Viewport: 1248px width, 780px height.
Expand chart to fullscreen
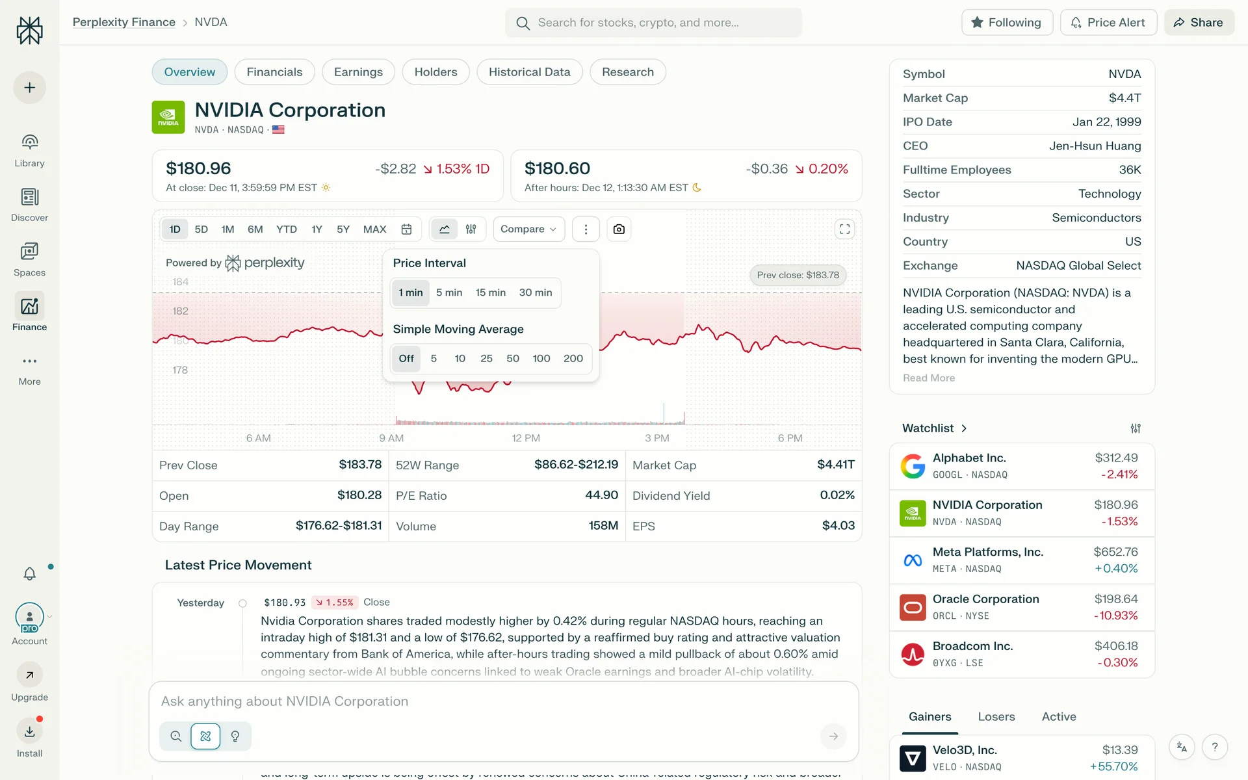click(844, 229)
